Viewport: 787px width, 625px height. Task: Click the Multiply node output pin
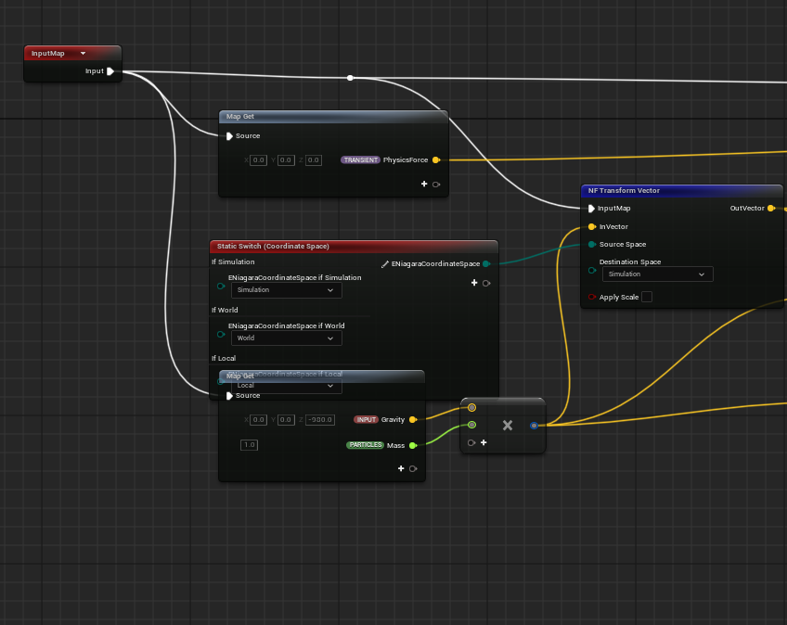(x=534, y=426)
